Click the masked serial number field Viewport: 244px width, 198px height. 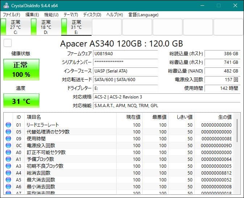[125, 62]
